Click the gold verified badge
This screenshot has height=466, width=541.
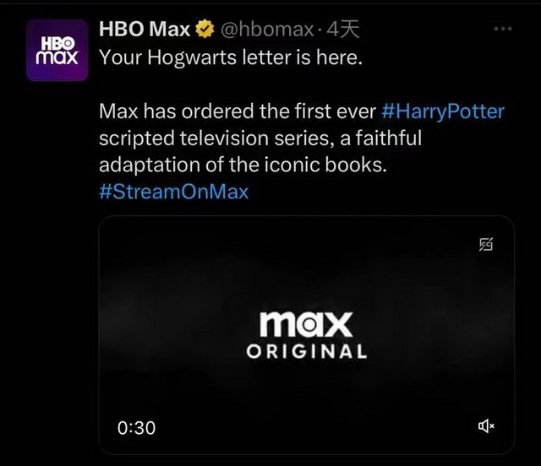(205, 29)
